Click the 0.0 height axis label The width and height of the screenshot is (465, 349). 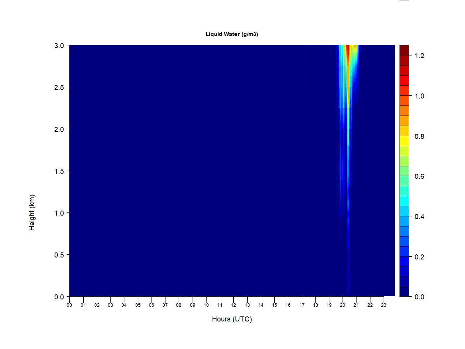click(x=59, y=297)
